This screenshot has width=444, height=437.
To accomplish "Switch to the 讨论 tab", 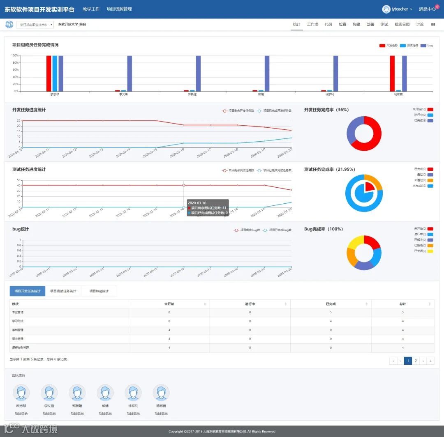I will click(420, 25).
